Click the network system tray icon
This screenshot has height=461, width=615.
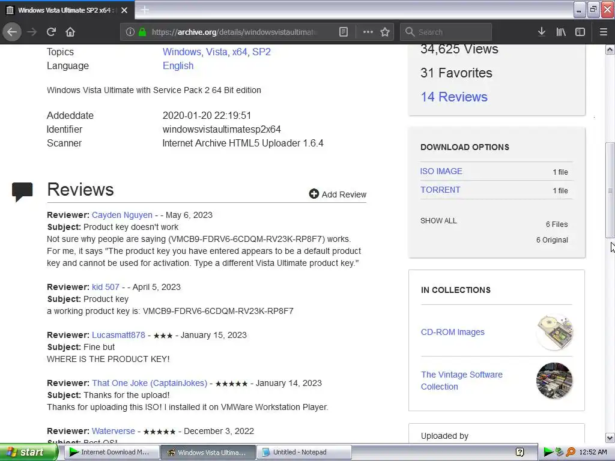click(x=559, y=452)
